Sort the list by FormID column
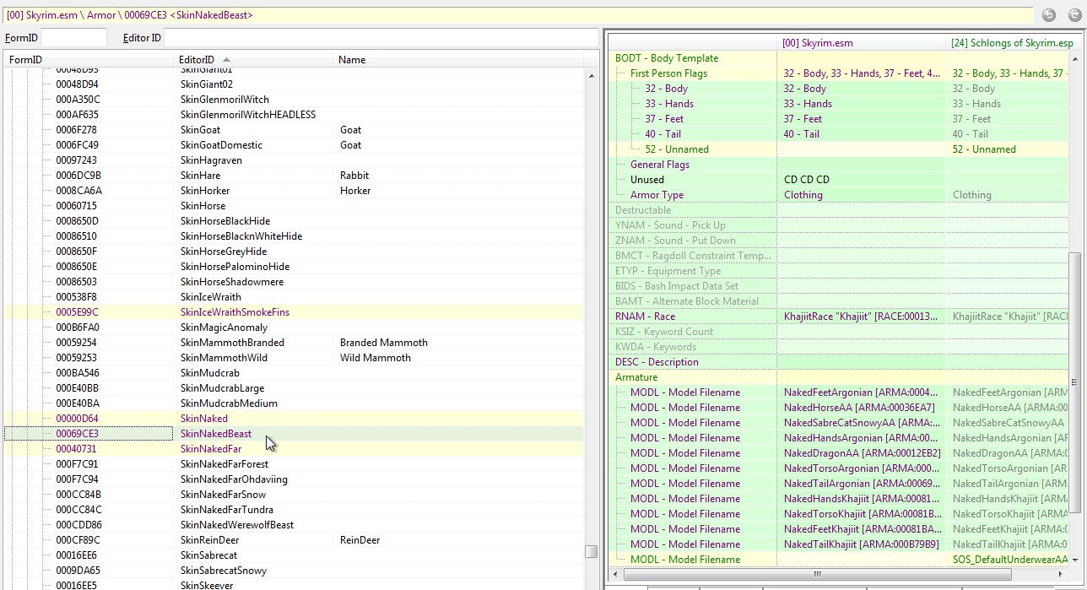1087x590 pixels. [89, 60]
